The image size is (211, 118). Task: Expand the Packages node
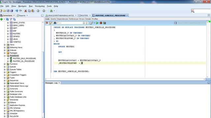5,53
